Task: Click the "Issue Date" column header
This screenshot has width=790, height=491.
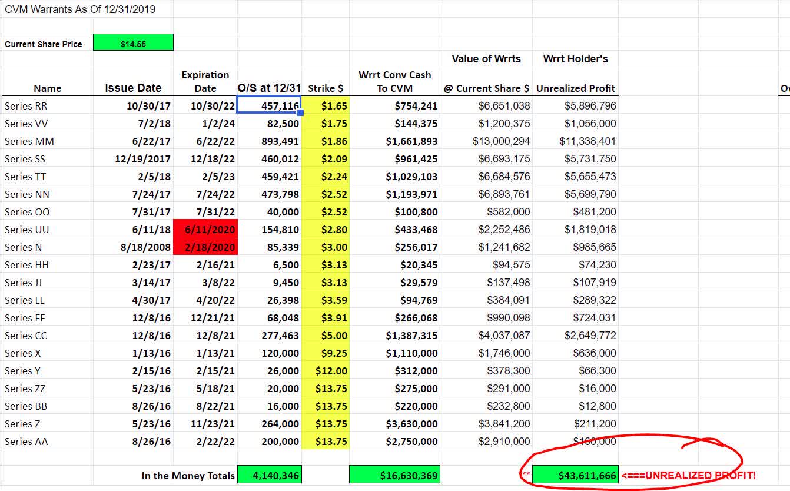Action: tap(133, 88)
